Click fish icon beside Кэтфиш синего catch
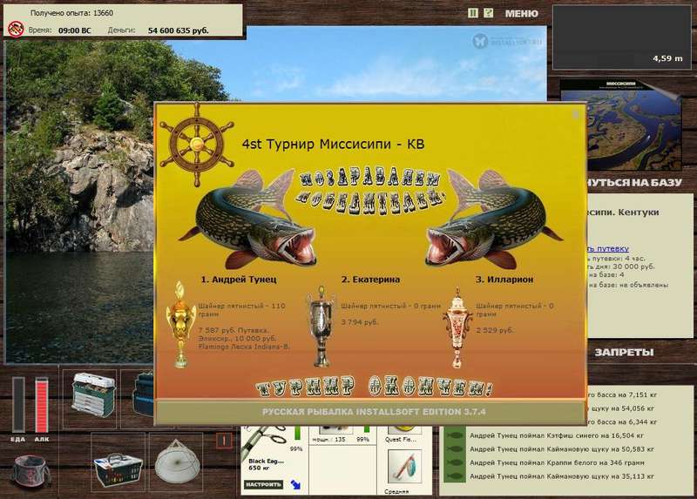This screenshot has height=499, width=697. 454,435
